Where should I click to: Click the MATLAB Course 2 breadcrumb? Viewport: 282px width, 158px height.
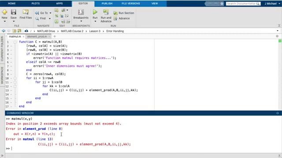point(72,31)
